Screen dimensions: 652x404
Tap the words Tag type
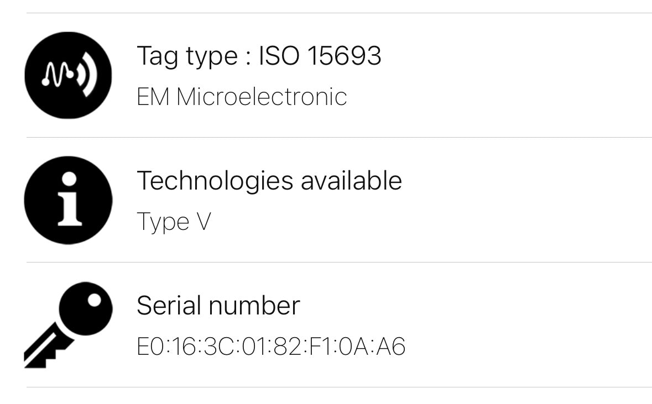187,56
